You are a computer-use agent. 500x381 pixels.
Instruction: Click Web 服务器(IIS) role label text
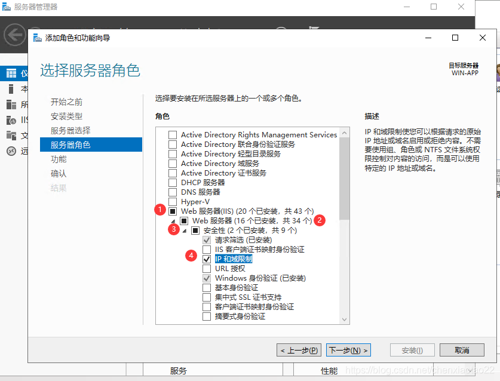pos(247,211)
